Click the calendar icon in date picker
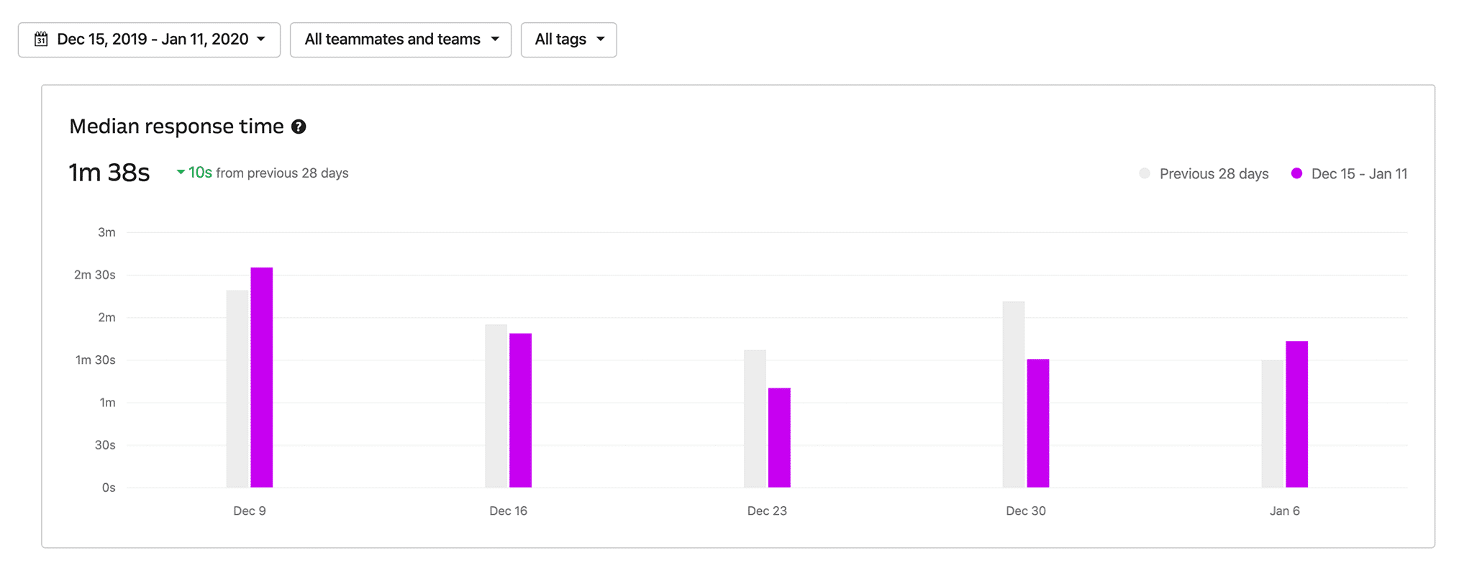This screenshot has height=571, width=1459. click(41, 40)
